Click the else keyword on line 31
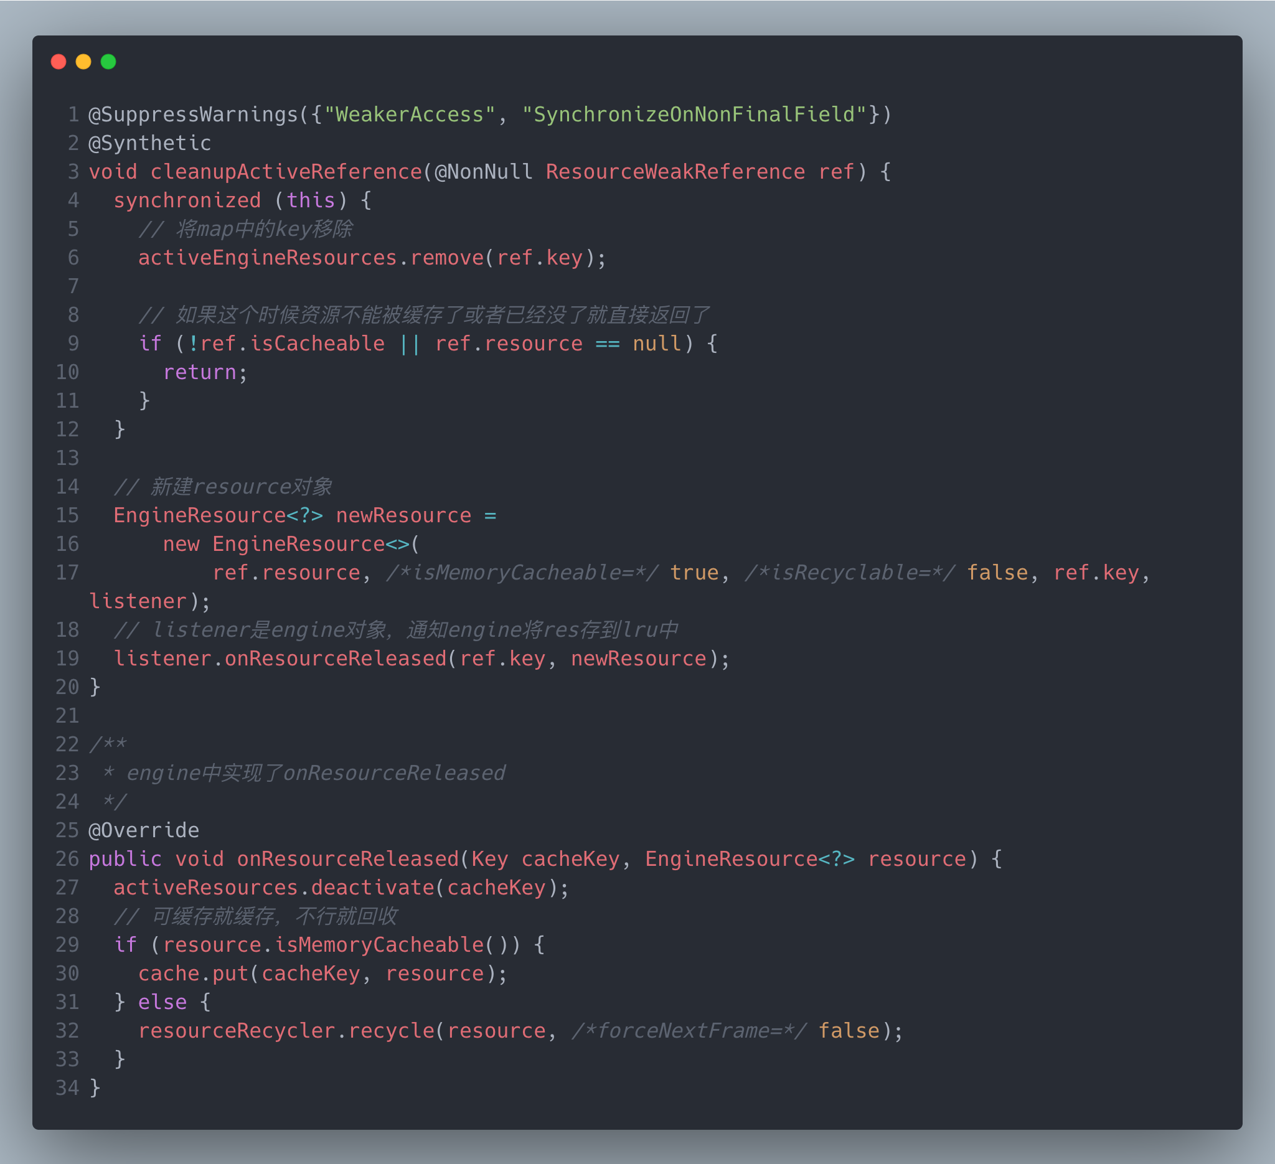The width and height of the screenshot is (1275, 1164). [x=162, y=1002]
